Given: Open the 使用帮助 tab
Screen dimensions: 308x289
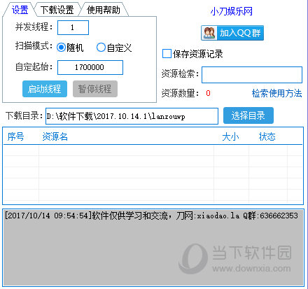Looking at the screenshot, I should (x=104, y=10).
